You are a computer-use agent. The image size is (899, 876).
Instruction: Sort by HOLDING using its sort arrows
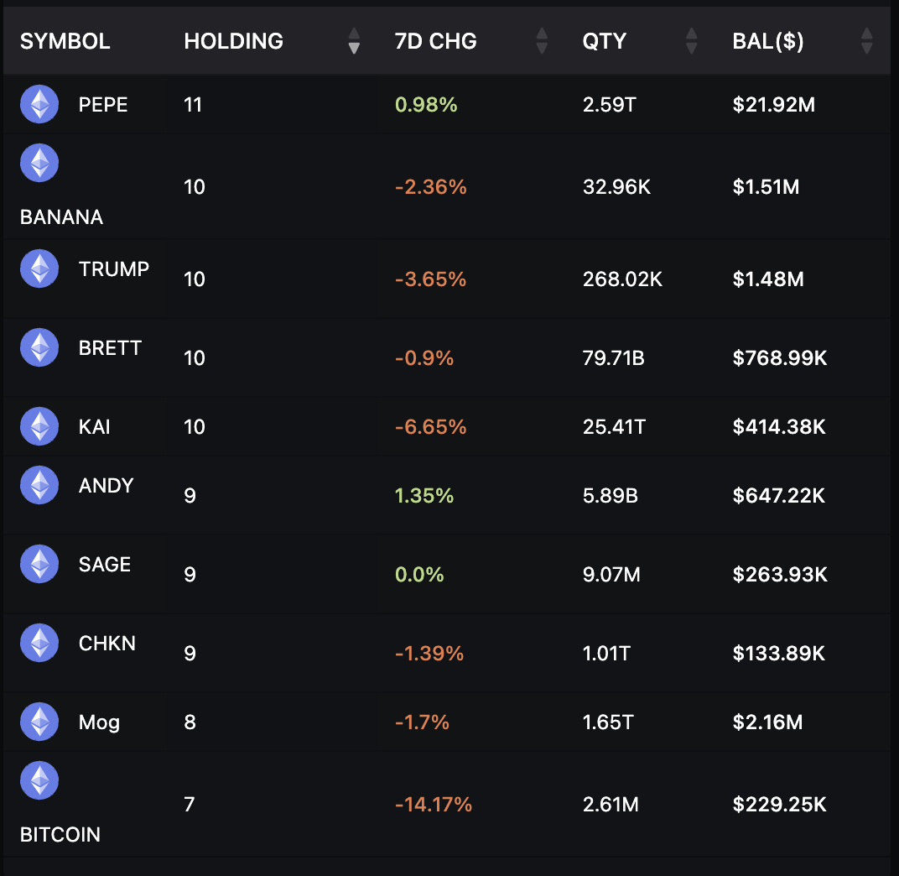tap(355, 41)
